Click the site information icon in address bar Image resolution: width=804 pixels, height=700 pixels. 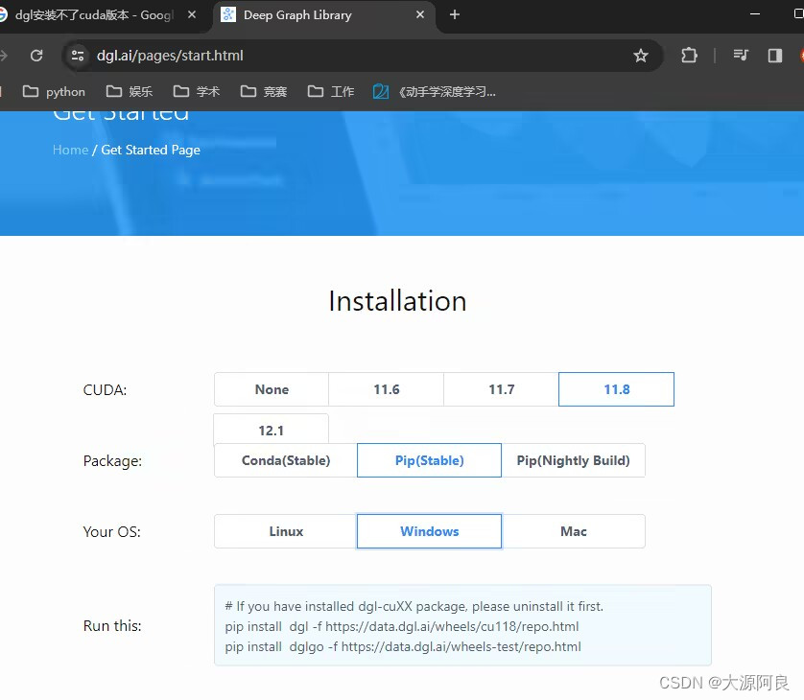[77, 56]
